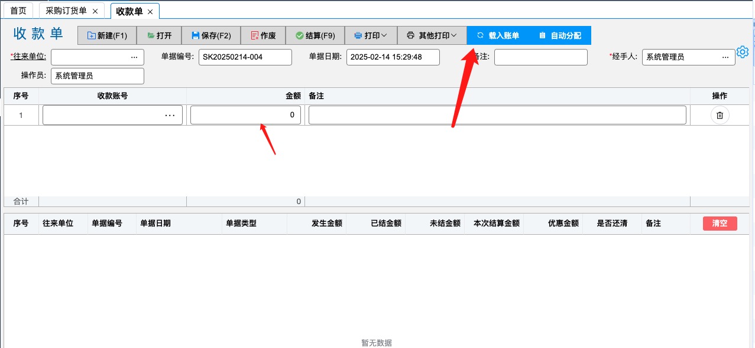Click the 往来单位 input field

click(x=98, y=57)
